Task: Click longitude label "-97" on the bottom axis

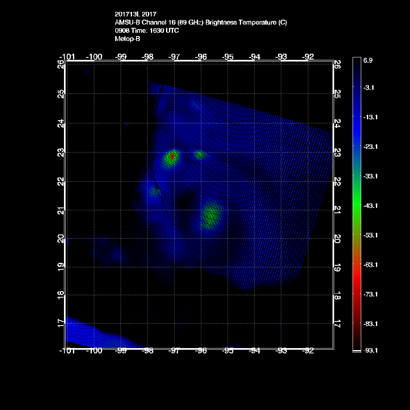Action: coord(174,351)
